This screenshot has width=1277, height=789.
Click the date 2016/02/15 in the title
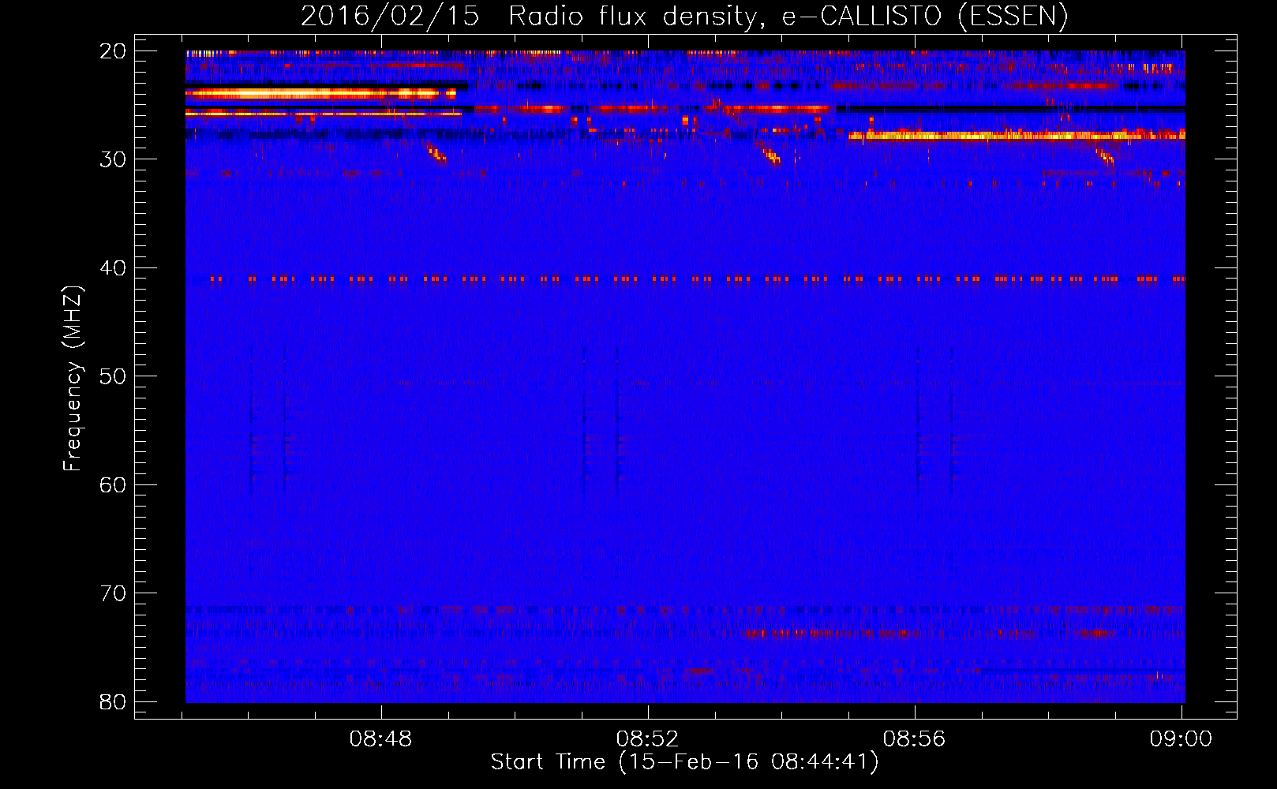click(x=390, y=17)
